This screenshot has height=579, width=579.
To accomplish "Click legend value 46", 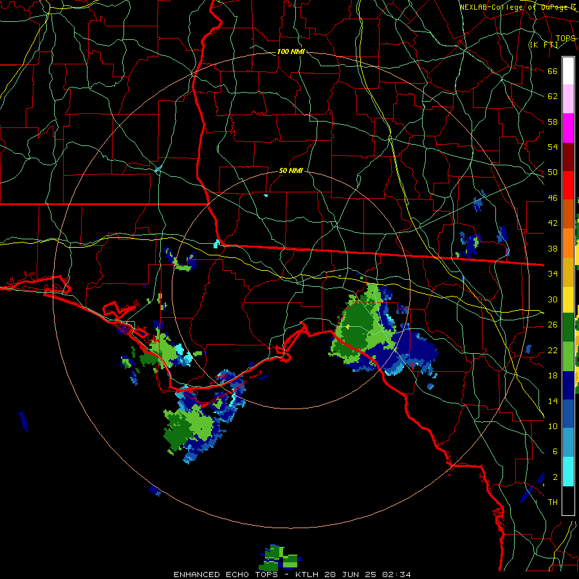I will point(553,198).
